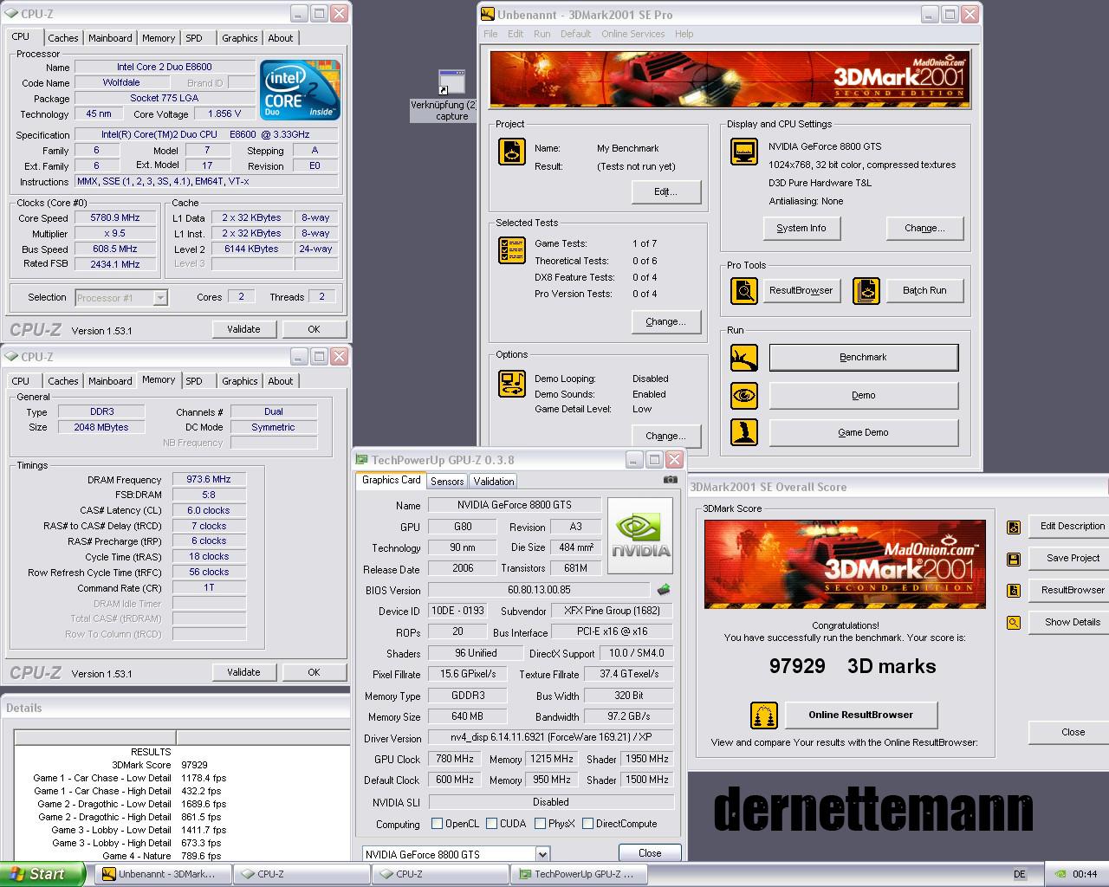Click the Core Speed 5780.9 MHz field

pyautogui.click(x=115, y=218)
